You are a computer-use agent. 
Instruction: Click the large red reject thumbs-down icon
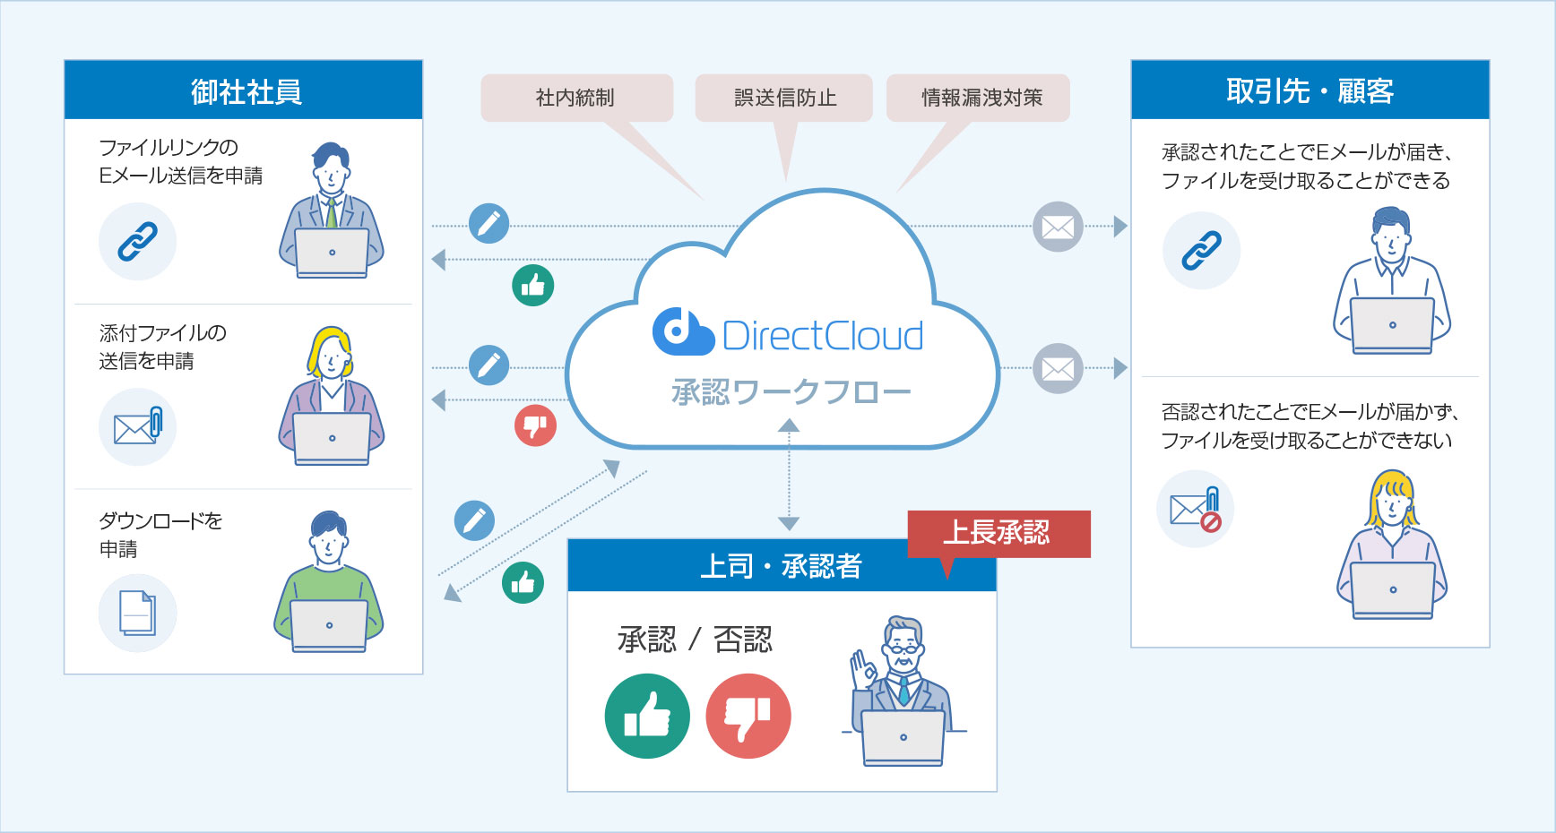pos(748,716)
